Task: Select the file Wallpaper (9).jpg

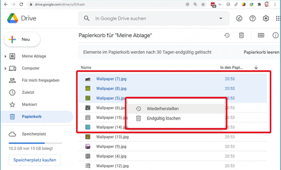Action: [173, 147]
